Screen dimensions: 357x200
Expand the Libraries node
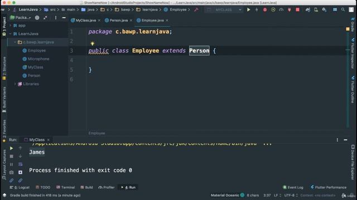(15, 84)
